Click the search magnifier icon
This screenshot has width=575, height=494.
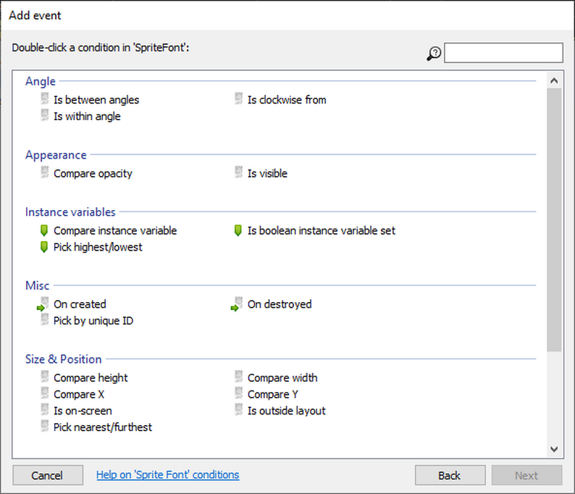pyautogui.click(x=434, y=54)
